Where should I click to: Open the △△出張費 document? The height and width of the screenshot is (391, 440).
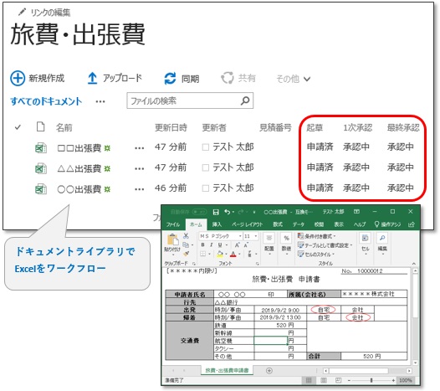pos(79,168)
